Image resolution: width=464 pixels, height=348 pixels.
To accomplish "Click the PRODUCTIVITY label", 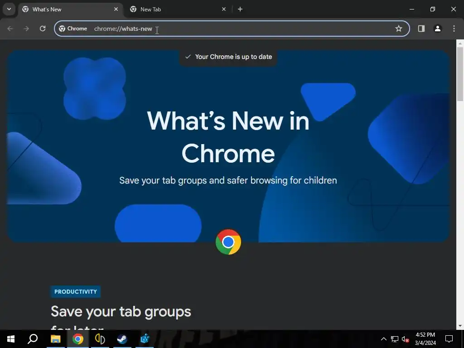I will 76,291.
